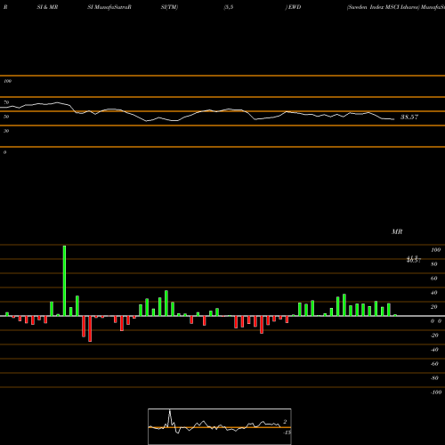Click the MR right-axis label -80
The image size is (445, 445).
click(x=434, y=378)
